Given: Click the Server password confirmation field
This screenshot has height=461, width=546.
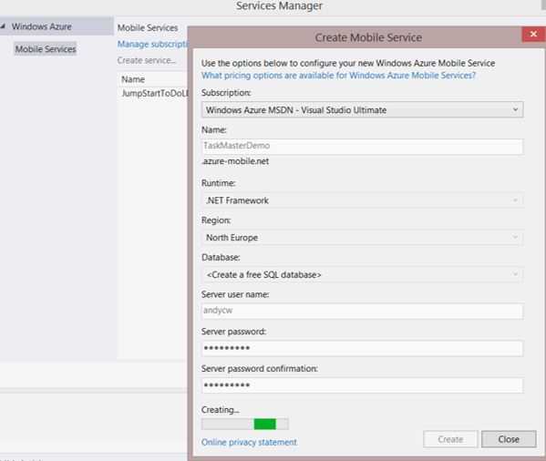Looking at the screenshot, I should coord(362,385).
